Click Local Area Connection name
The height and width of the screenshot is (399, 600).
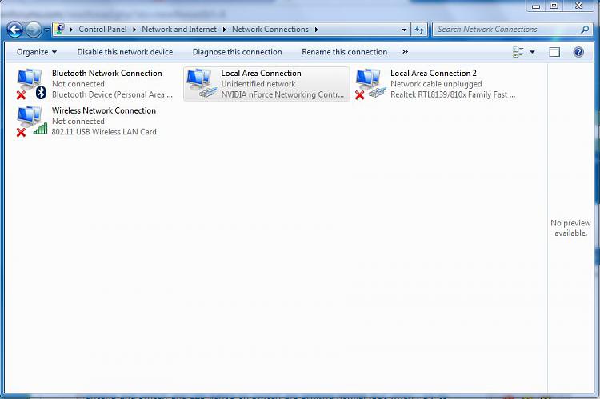[x=261, y=73]
